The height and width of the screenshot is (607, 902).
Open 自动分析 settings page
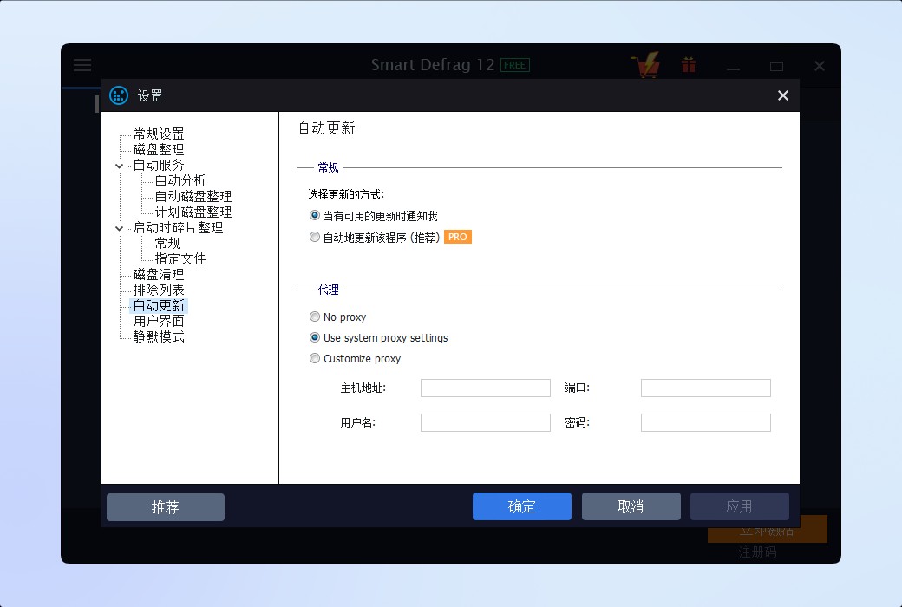coord(180,180)
